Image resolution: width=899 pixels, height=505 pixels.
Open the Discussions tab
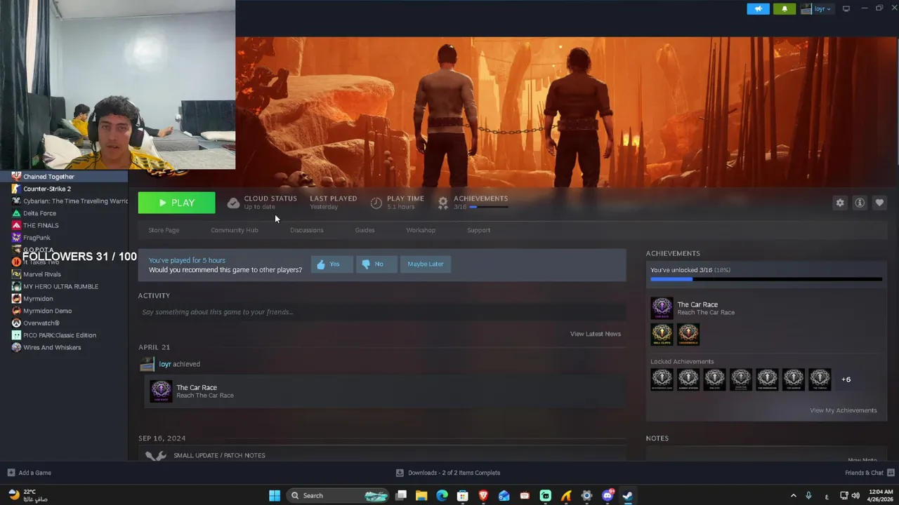(307, 230)
